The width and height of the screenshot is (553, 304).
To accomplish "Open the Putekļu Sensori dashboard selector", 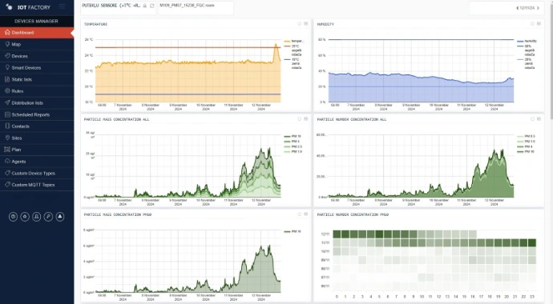I will (118, 8).
